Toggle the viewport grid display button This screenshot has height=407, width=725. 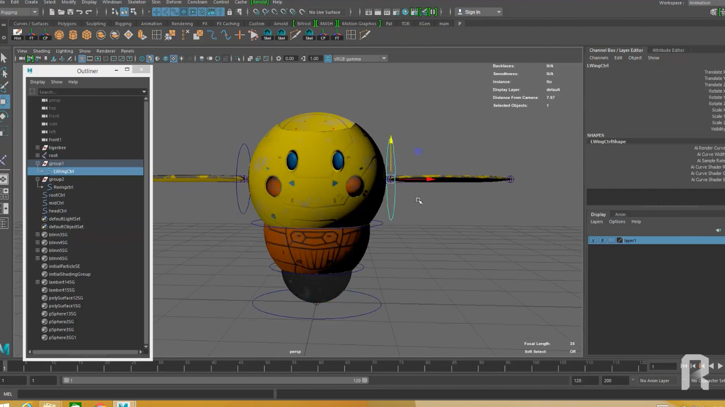tap(82, 59)
